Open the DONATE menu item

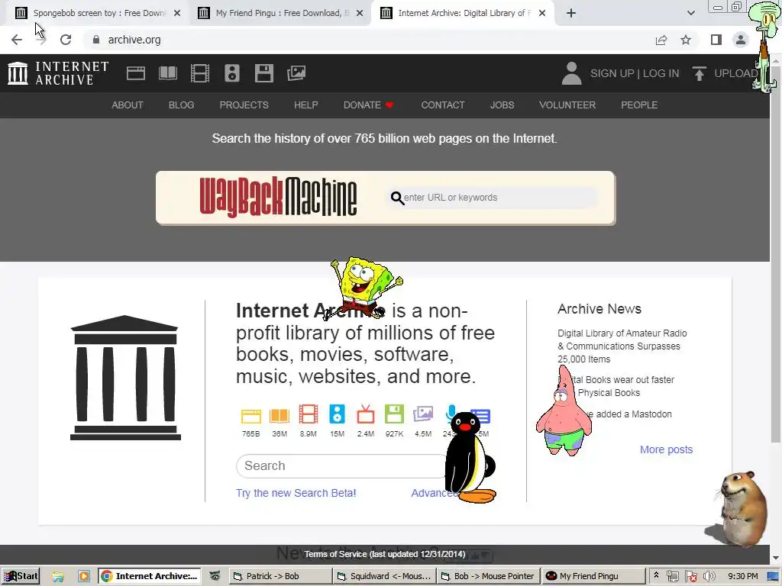click(369, 105)
